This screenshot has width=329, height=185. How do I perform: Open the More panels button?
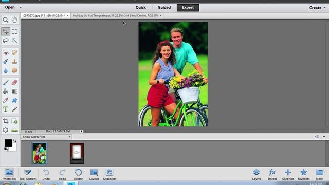[x=319, y=174]
